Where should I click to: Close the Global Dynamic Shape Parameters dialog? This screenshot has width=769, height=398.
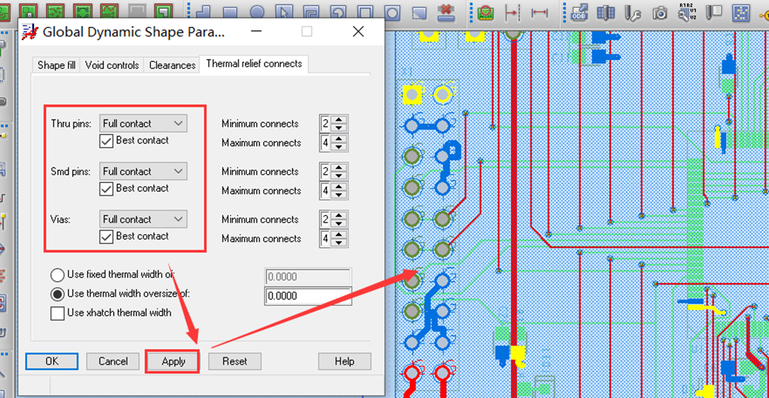tap(358, 32)
